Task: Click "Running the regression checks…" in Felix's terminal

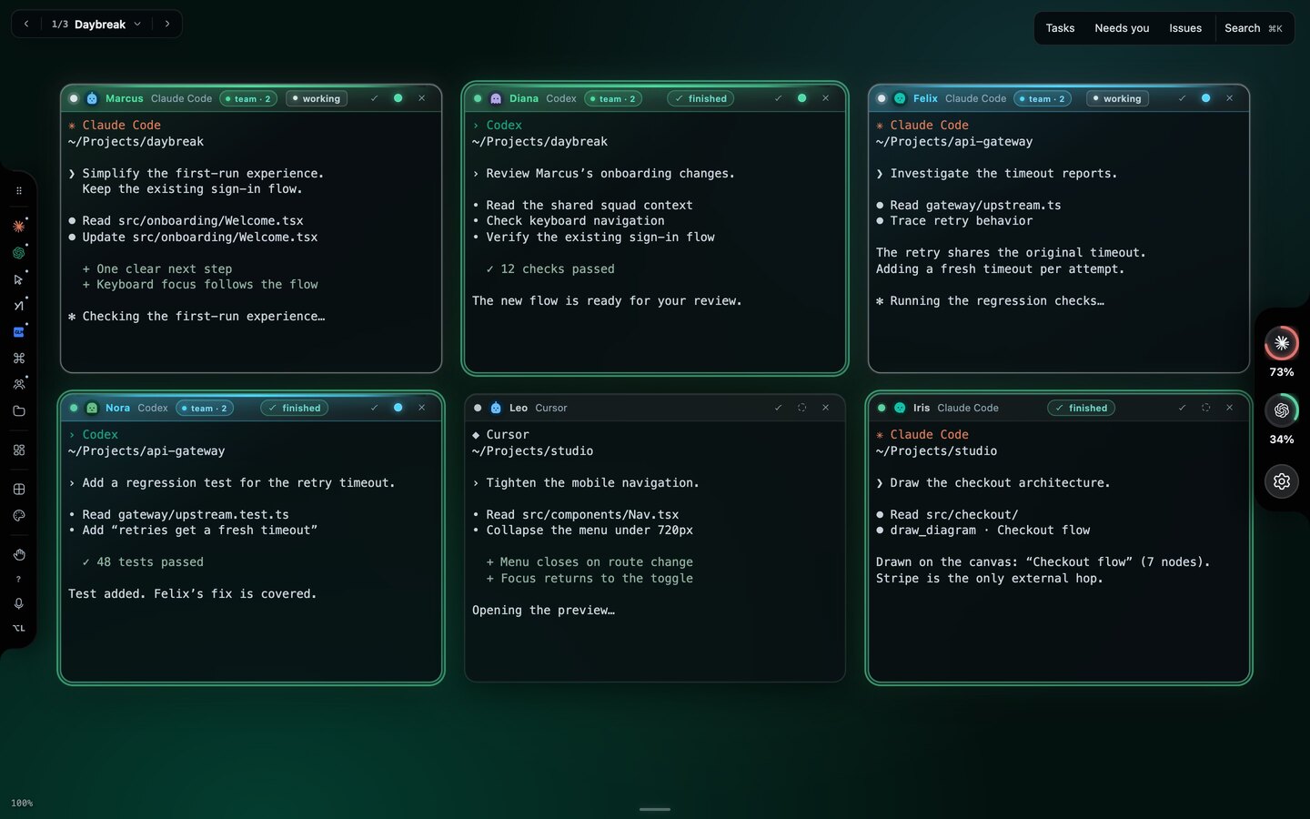Action: point(997,301)
